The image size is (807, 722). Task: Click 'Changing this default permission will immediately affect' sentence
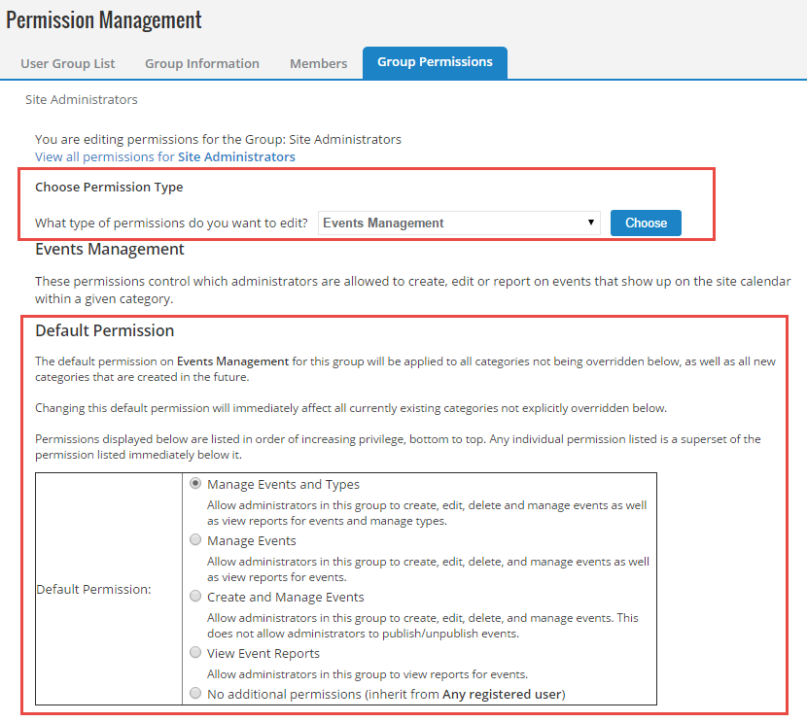coord(351,408)
